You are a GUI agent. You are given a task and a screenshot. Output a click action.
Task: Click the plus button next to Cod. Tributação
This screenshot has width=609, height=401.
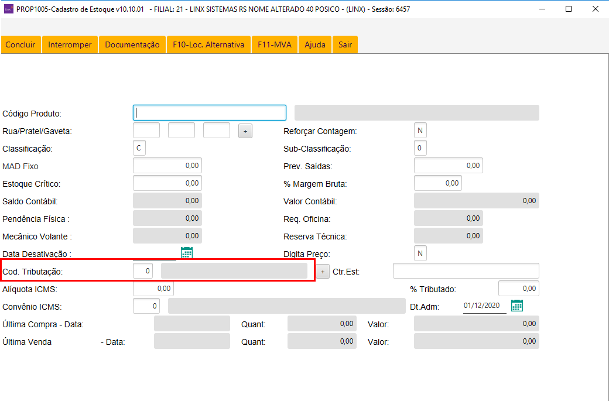(x=323, y=272)
